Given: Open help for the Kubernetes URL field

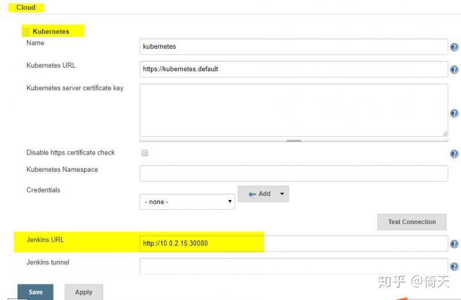Looking at the screenshot, I should tap(454, 70).
